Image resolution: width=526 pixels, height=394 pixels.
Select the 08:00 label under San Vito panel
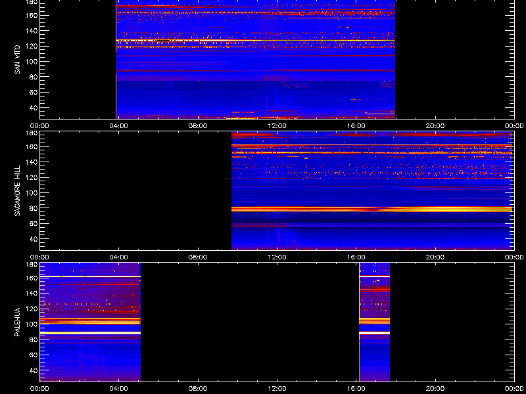tap(198, 126)
